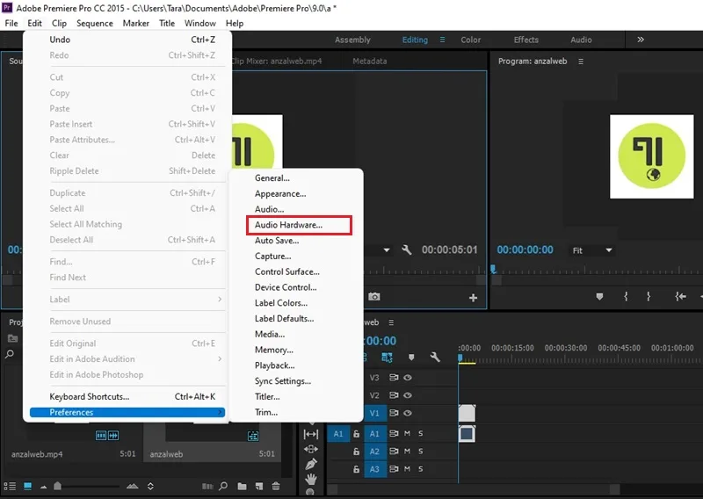Click the trash Clear icon in Project panel
This screenshot has width=703, height=499.
tap(276, 486)
